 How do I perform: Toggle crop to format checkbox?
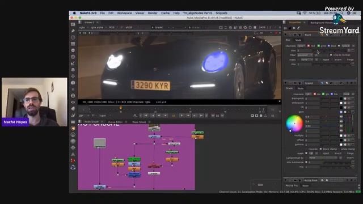point(331,55)
